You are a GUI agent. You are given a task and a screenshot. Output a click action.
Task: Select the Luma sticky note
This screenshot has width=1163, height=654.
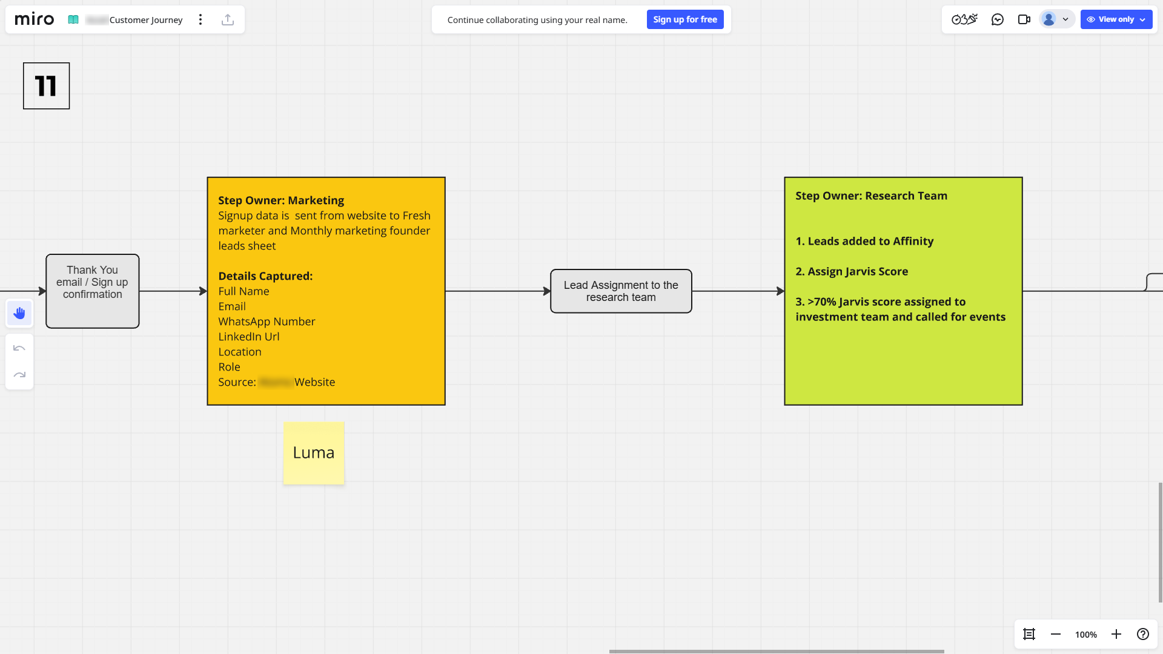point(314,453)
